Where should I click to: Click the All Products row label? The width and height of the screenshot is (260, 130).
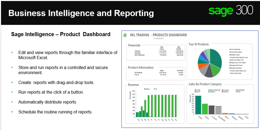(x=138, y=73)
